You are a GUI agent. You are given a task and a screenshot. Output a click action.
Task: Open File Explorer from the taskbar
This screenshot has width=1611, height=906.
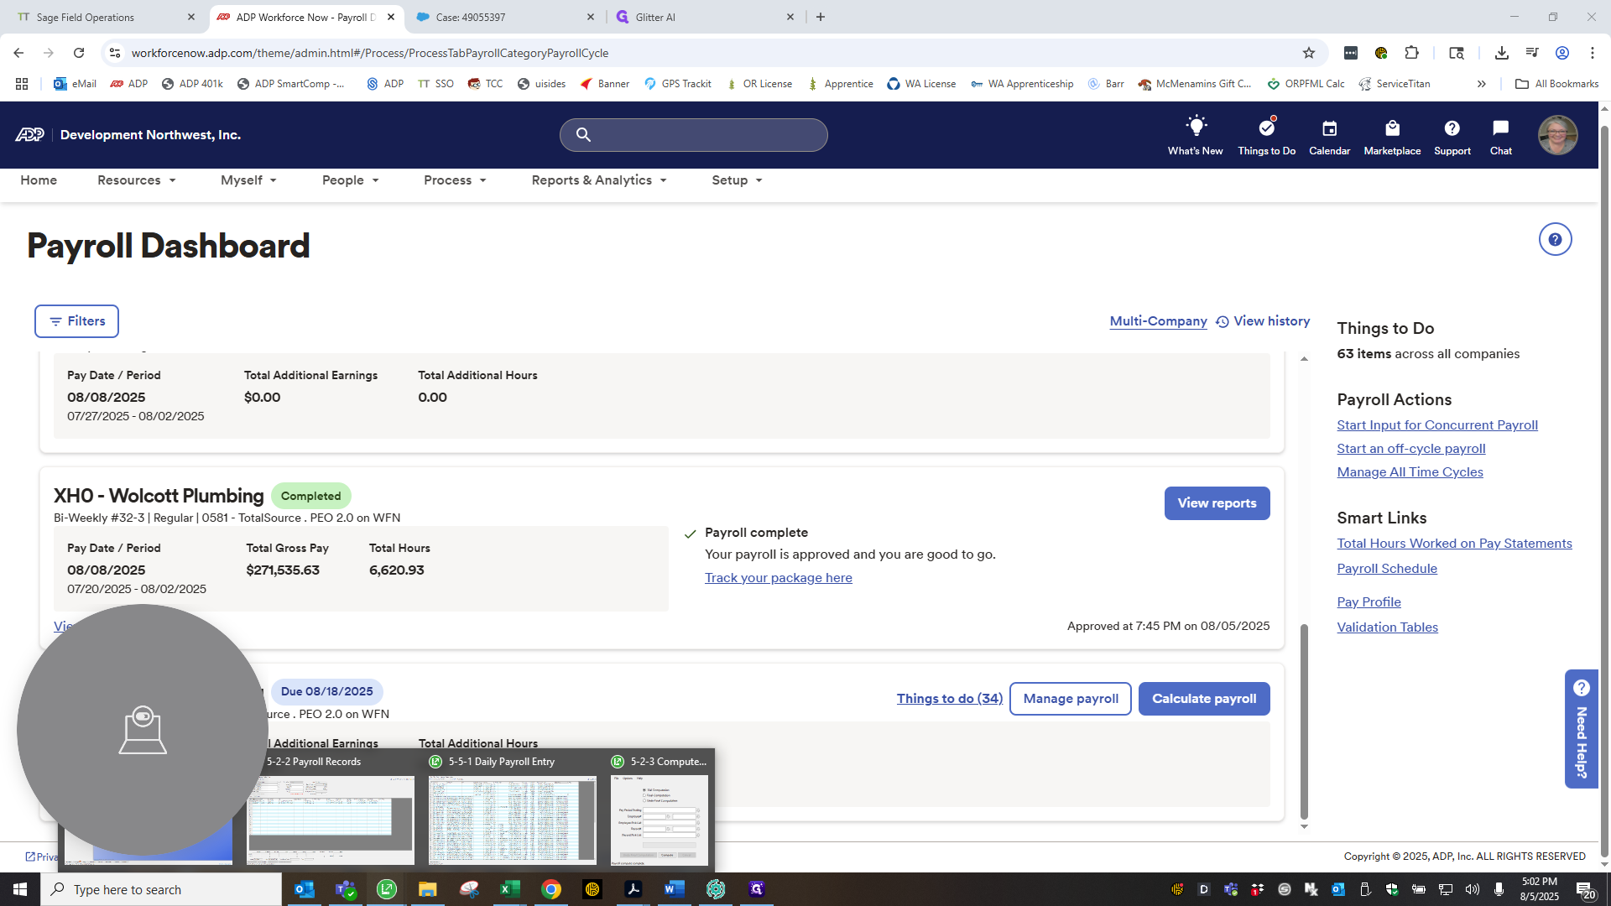click(427, 889)
